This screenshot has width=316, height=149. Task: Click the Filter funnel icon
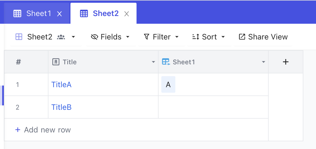tap(146, 37)
